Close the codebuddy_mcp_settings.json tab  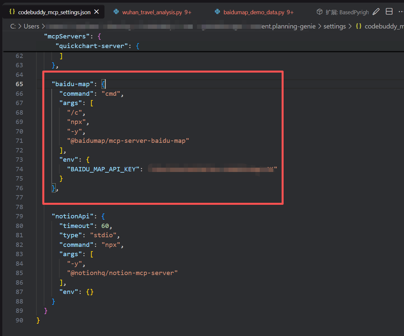coord(97,12)
